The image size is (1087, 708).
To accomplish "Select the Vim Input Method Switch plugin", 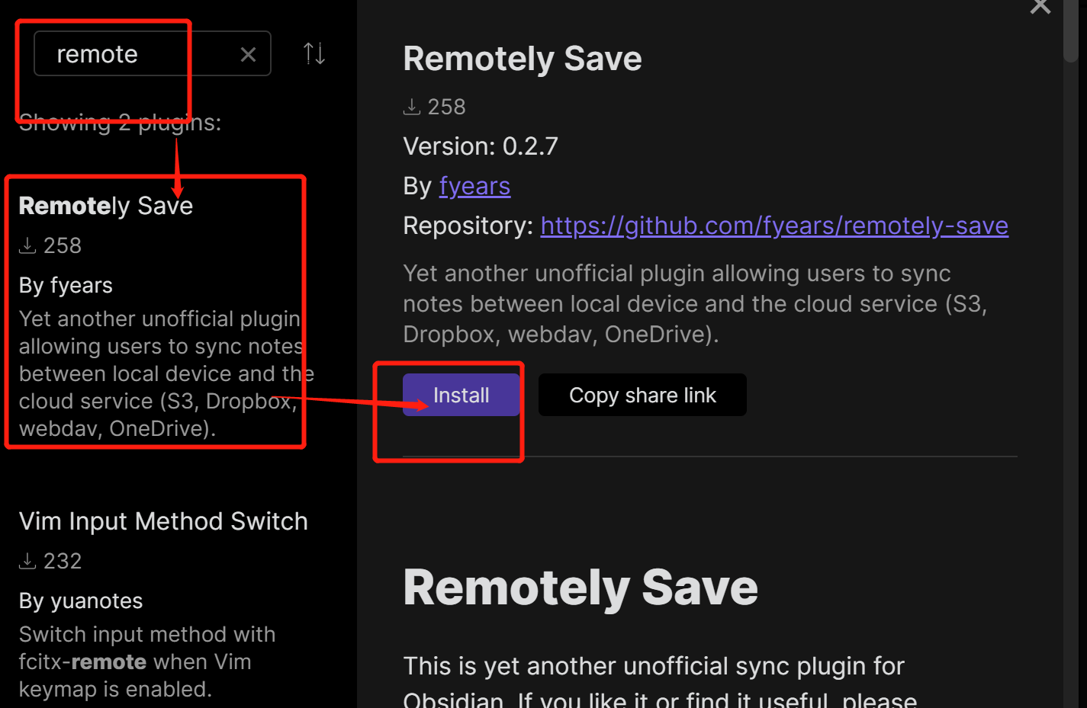I will click(163, 521).
